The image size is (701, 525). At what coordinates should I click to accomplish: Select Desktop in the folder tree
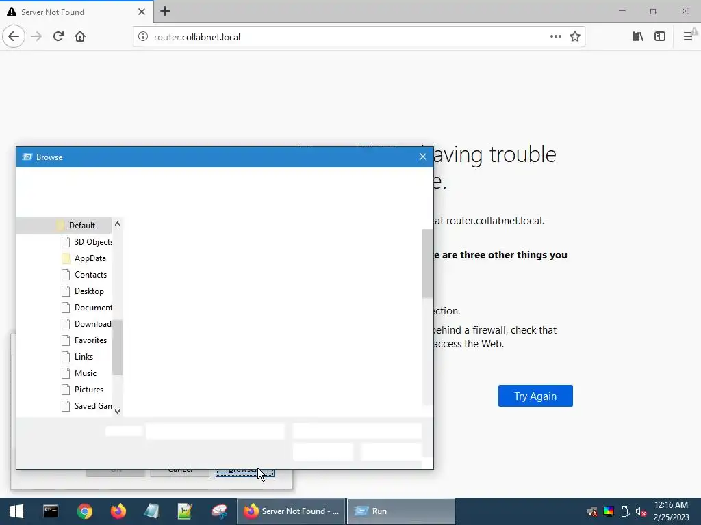83,291
